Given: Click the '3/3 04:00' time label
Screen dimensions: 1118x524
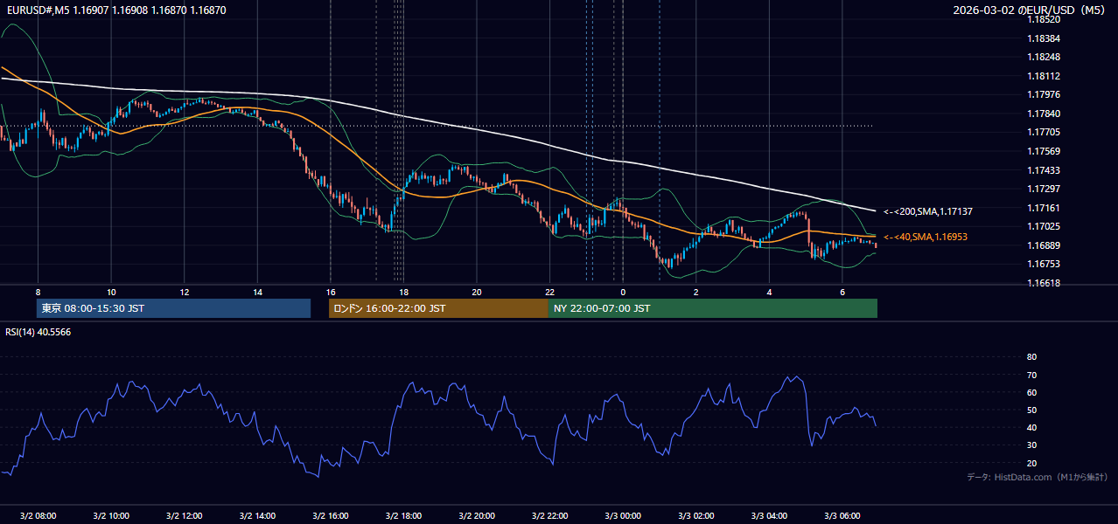Looking at the screenshot, I should tap(769, 515).
